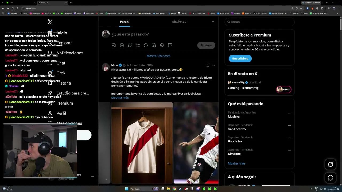
Task: Open the Grok floating button
Action: point(331,165)
